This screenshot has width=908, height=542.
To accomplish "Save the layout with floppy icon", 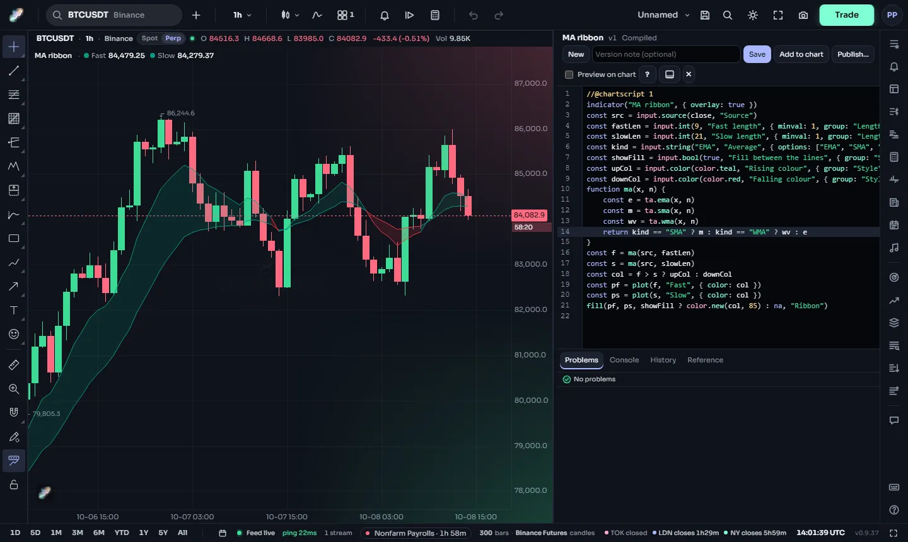I will point(705,15).
